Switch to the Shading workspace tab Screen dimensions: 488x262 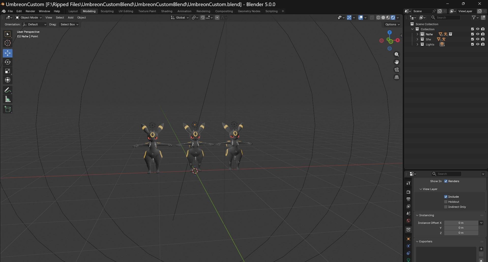click(167, 11)
